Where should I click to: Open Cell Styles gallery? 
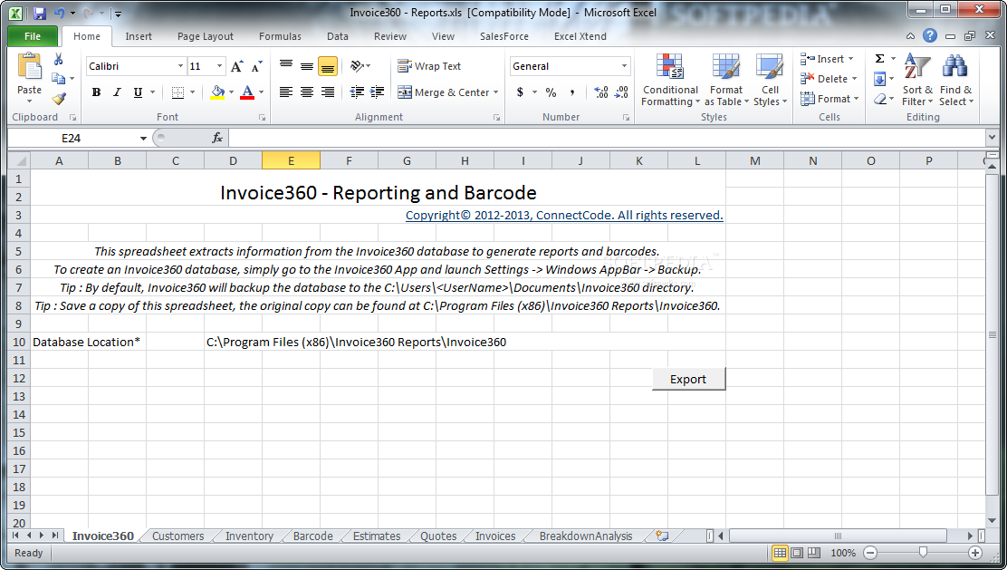point(770,81)
